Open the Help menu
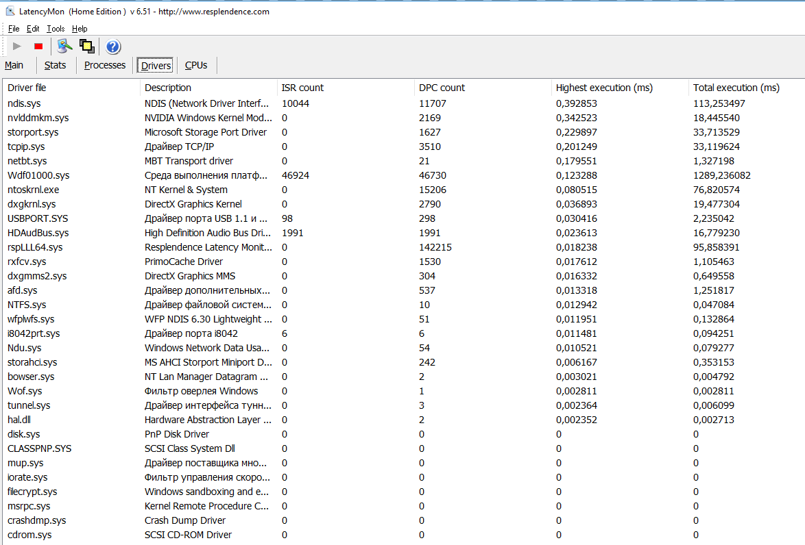Image resolution: width=805 pixels, height=545 pixels. (x=80, y=29)
